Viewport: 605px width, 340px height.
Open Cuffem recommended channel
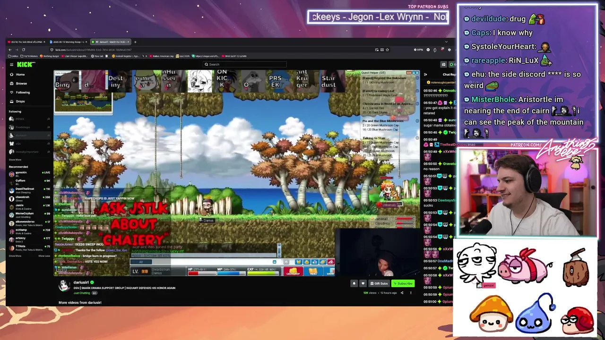tap(29, 182)
